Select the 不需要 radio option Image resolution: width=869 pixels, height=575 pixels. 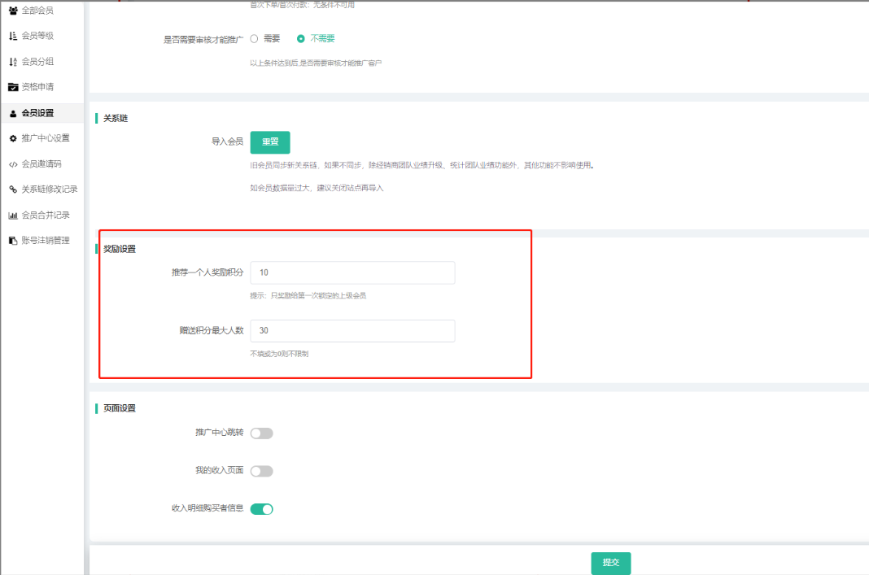click(301, 38)
